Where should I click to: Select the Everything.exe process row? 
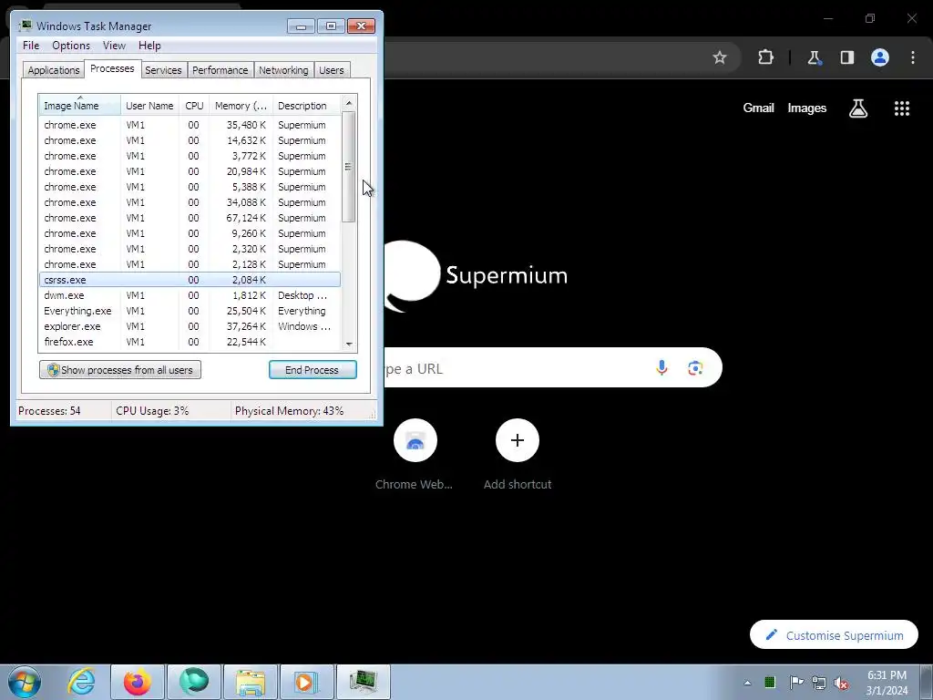point(190,311)
